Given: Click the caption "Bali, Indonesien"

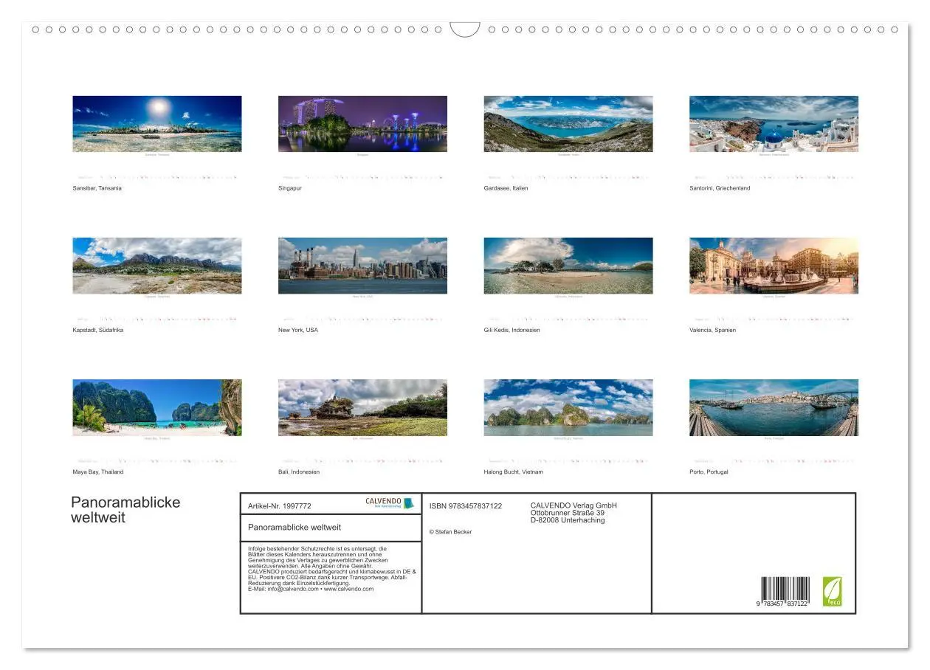Looking at the screenshot, I should tap(299, 472).
